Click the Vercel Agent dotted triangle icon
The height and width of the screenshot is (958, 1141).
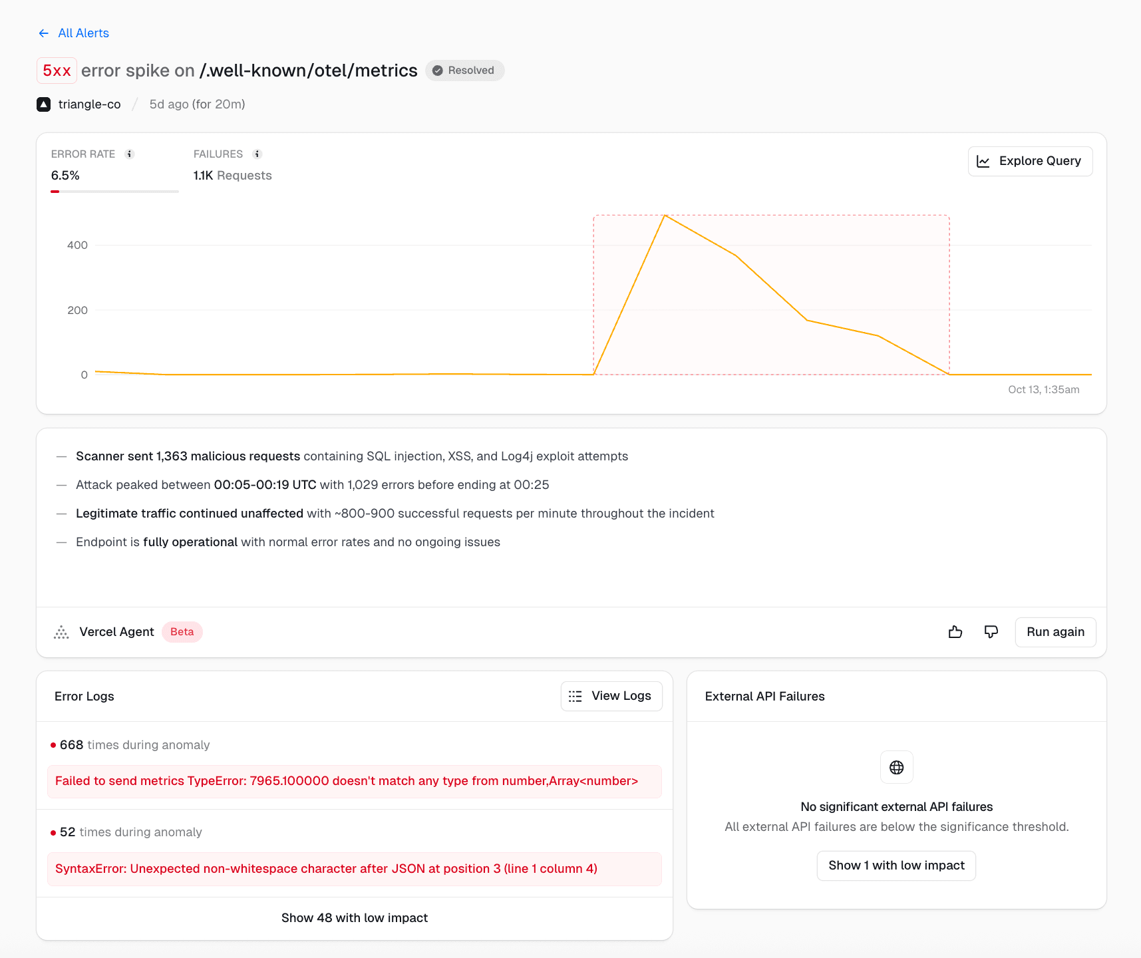coord(61,632)
